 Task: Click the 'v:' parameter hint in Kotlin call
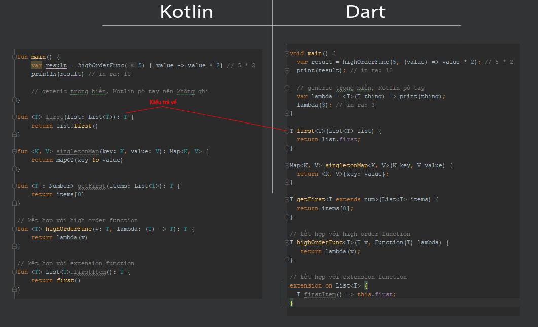point(132,65)
